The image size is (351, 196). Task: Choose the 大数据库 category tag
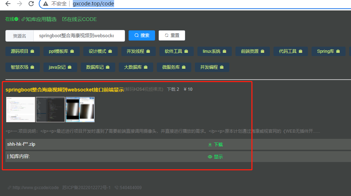[136, 67]
